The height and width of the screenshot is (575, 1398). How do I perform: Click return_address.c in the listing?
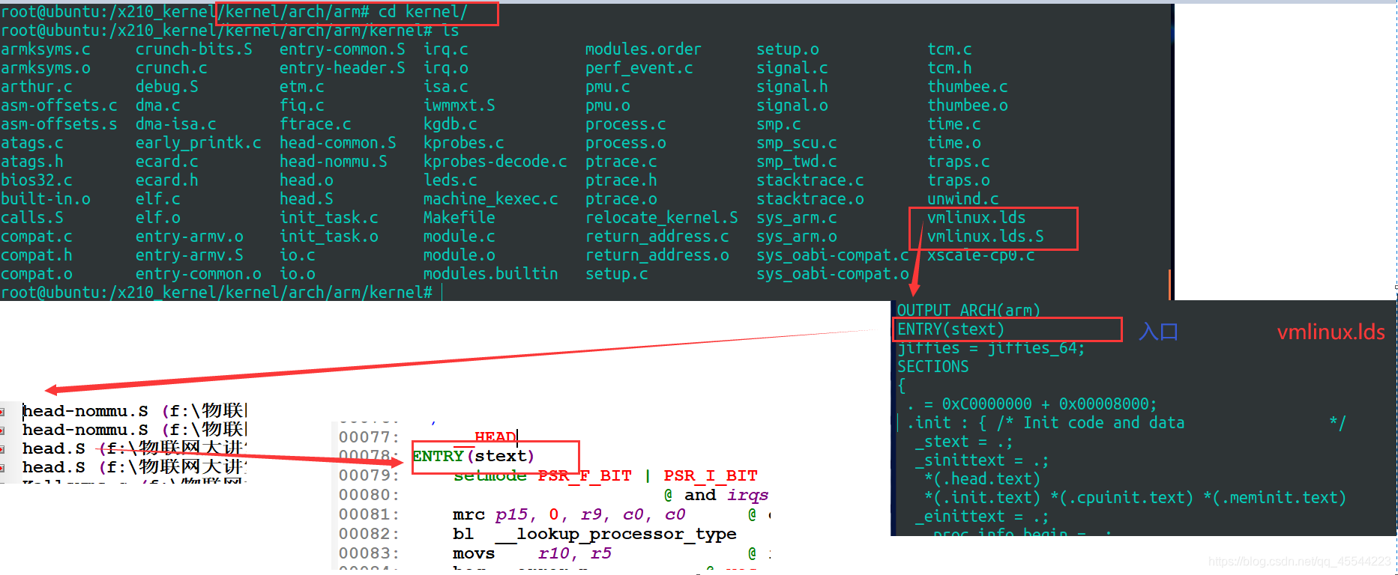(x=657, y=237)
